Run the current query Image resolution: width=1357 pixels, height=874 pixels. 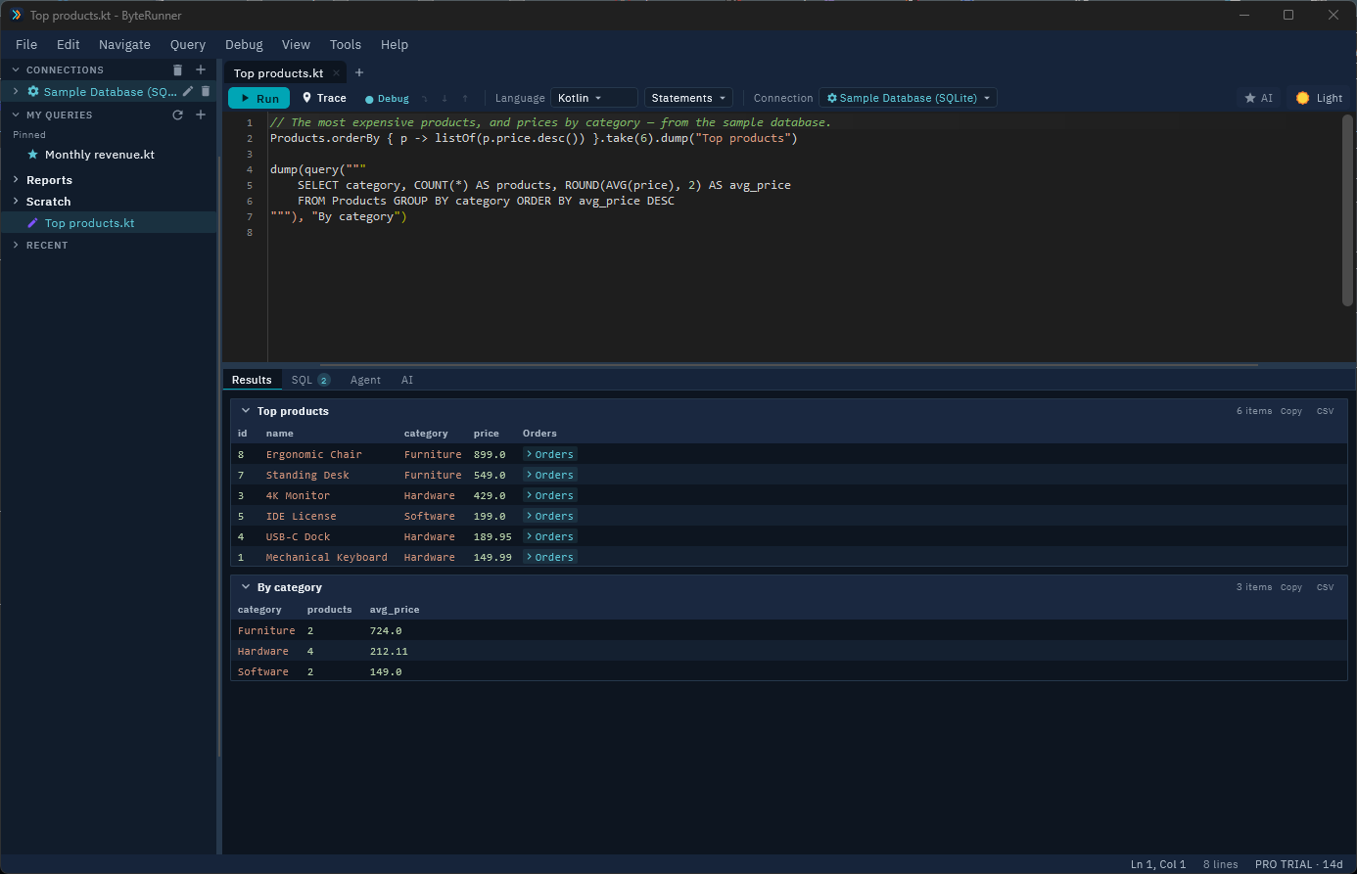coord(258,98)
